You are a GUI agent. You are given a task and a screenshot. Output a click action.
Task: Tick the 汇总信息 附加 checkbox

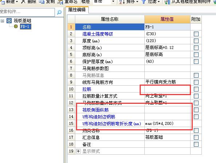coord(196,137)
